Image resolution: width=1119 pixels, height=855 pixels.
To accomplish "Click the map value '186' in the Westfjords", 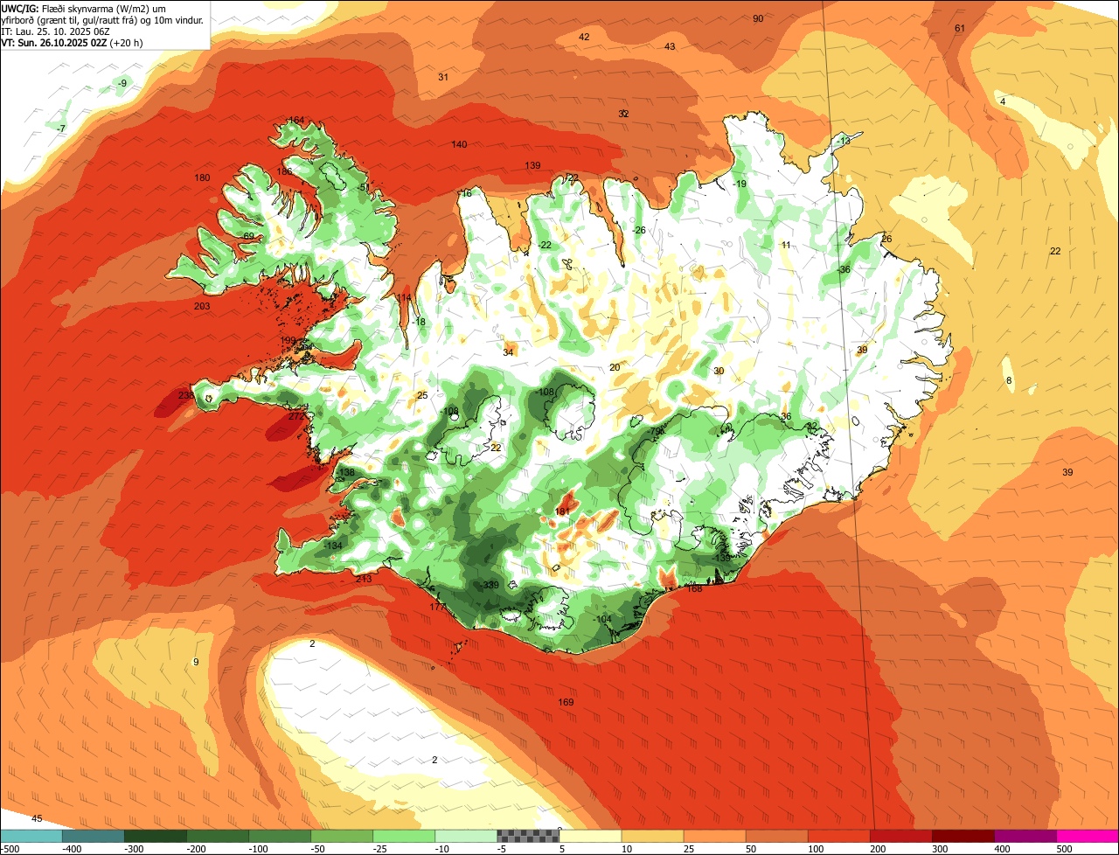I will 285,171.
